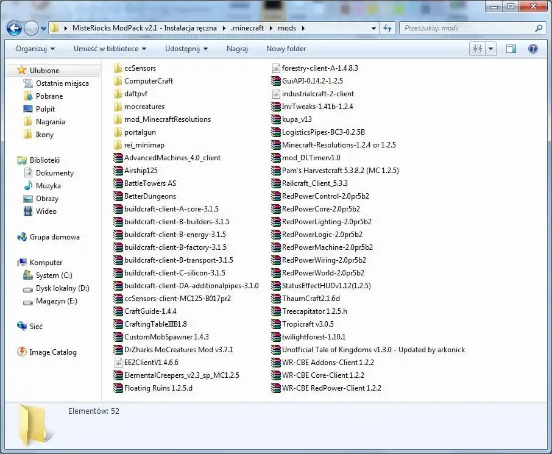Click the System (C:) drive icon
Viewport: 552px width, 454px height.
28,275
